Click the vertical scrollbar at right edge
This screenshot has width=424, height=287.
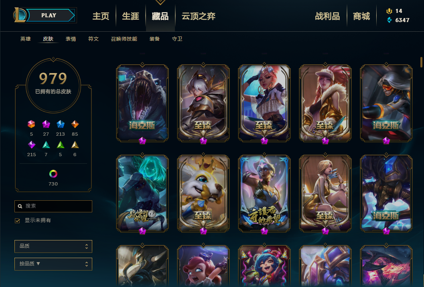click(x=421, y=62)
